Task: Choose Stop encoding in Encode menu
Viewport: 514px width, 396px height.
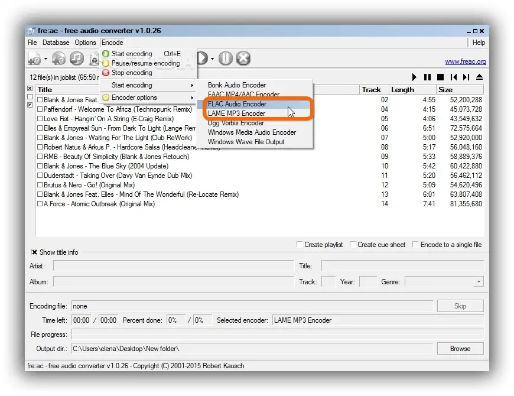Action: pos(132,73)
